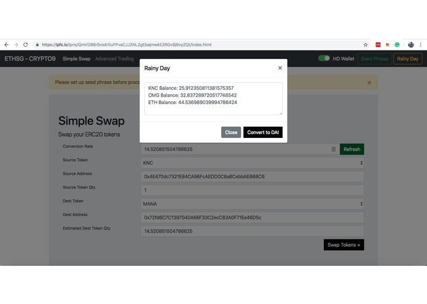The width and height of the screenshot is (427, 304).
Task: Click the 'OMG Balance' line
Action: (x=192, y=95)
